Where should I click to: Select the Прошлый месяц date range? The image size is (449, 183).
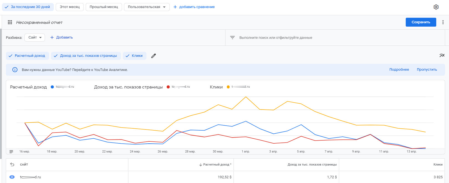(104, 7)
